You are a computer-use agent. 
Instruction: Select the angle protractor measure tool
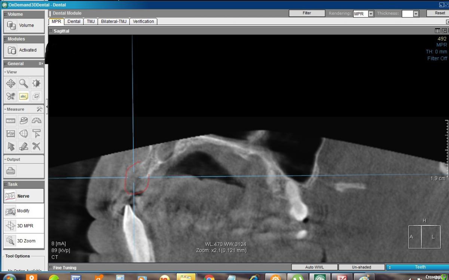(x=36, y=121)
